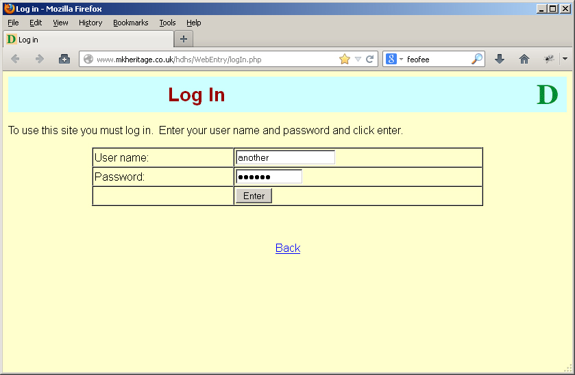Screen dimensions: 575x375
Task: Open the URL history dropdown arrow
Action: 358,60
